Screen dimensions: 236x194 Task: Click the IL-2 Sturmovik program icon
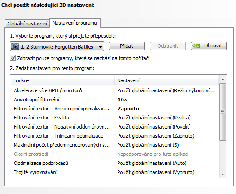[x=15, y=46]
